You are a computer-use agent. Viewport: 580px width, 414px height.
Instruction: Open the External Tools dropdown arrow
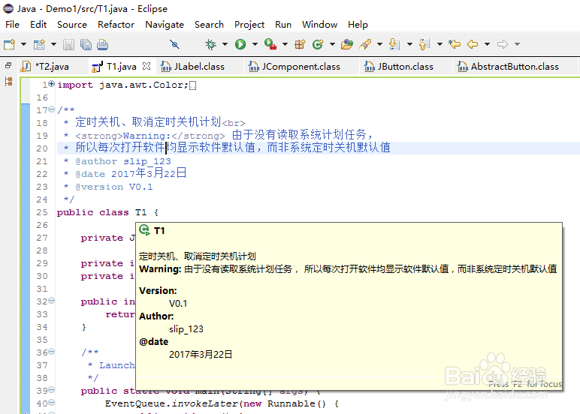tap(285, 45)
